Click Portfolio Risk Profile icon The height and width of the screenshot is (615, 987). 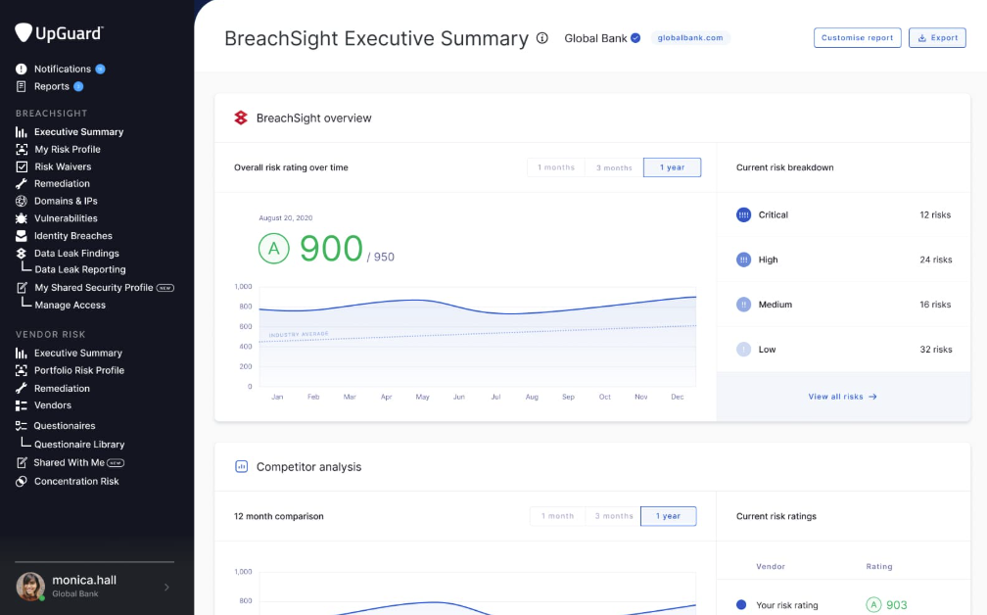click(x=22, y=370)
